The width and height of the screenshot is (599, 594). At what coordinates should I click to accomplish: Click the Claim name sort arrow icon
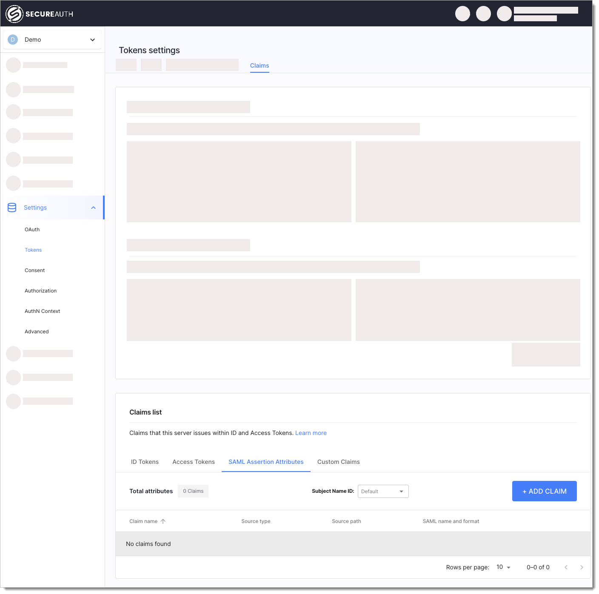click(163, 521)
